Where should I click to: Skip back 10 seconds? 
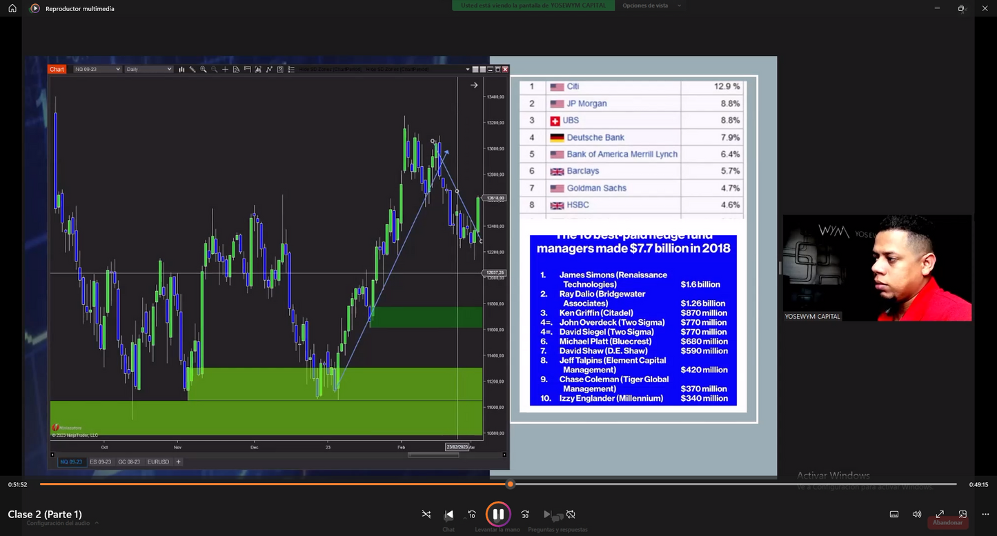coord(472,515)
